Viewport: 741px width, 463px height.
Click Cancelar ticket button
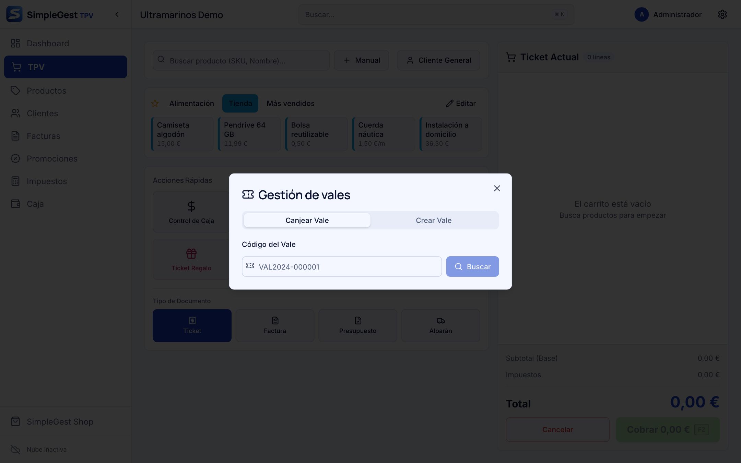click(x=557, y=429)
